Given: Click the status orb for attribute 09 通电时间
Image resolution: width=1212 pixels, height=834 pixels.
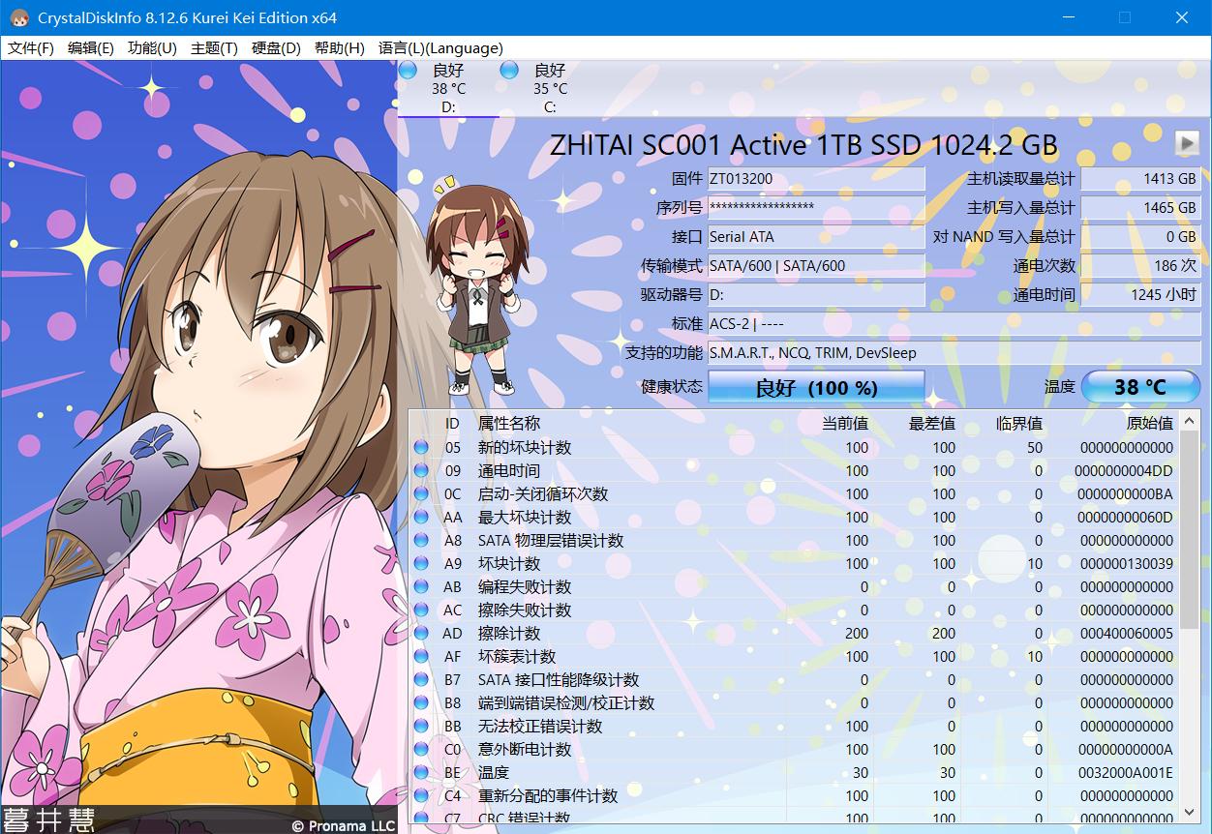Looking at the screenshot, I should pyautogui.click(x=421, y=470).
